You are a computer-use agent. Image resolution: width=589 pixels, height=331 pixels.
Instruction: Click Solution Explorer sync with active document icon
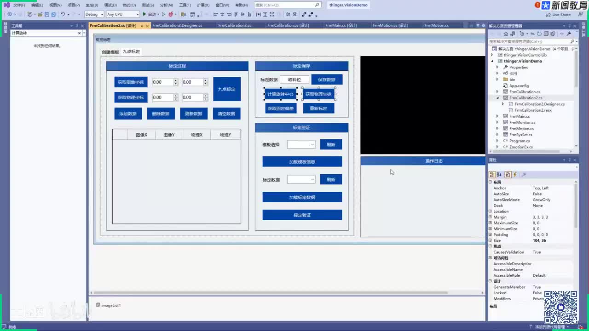532,34
